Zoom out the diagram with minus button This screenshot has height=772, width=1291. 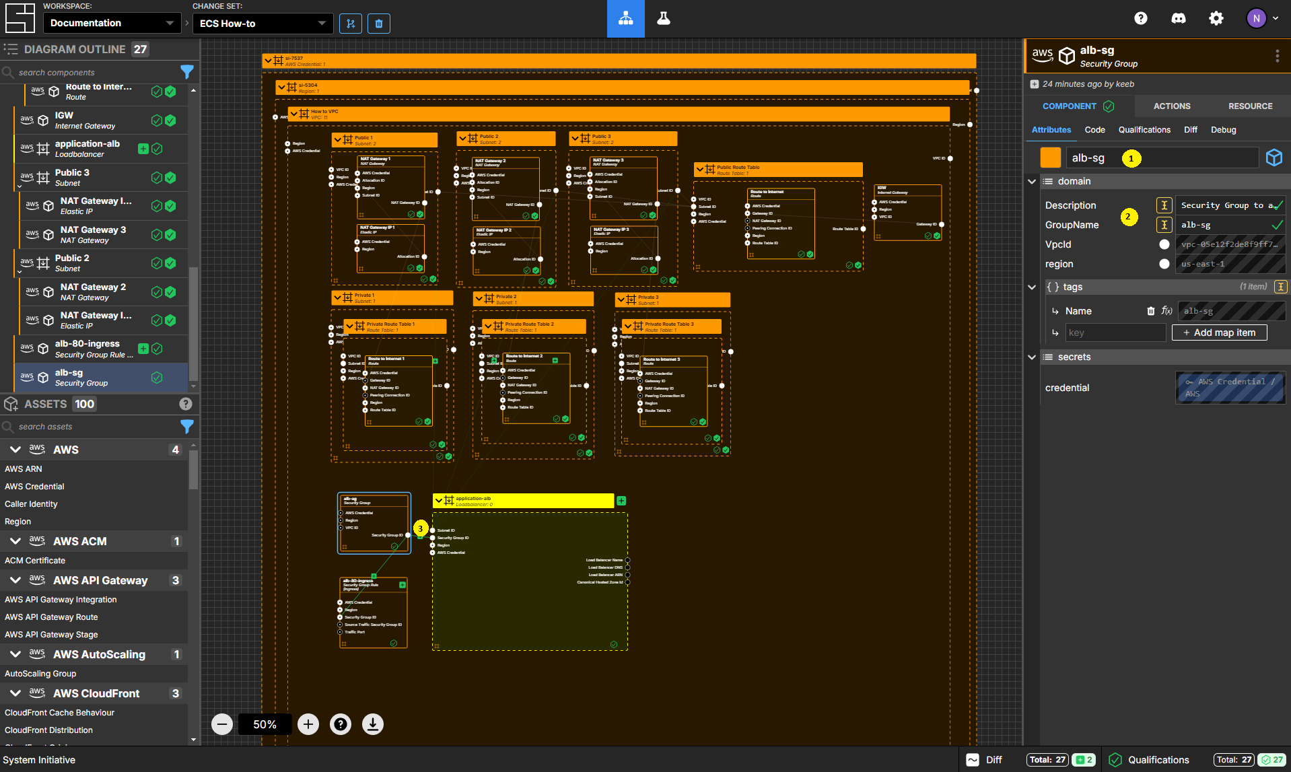222,724
